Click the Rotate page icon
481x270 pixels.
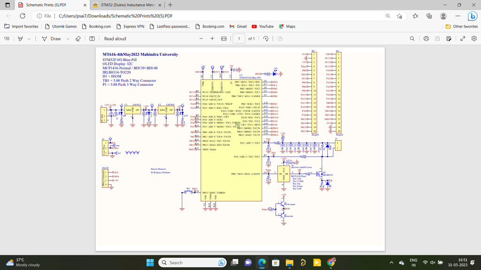(266, 38)
